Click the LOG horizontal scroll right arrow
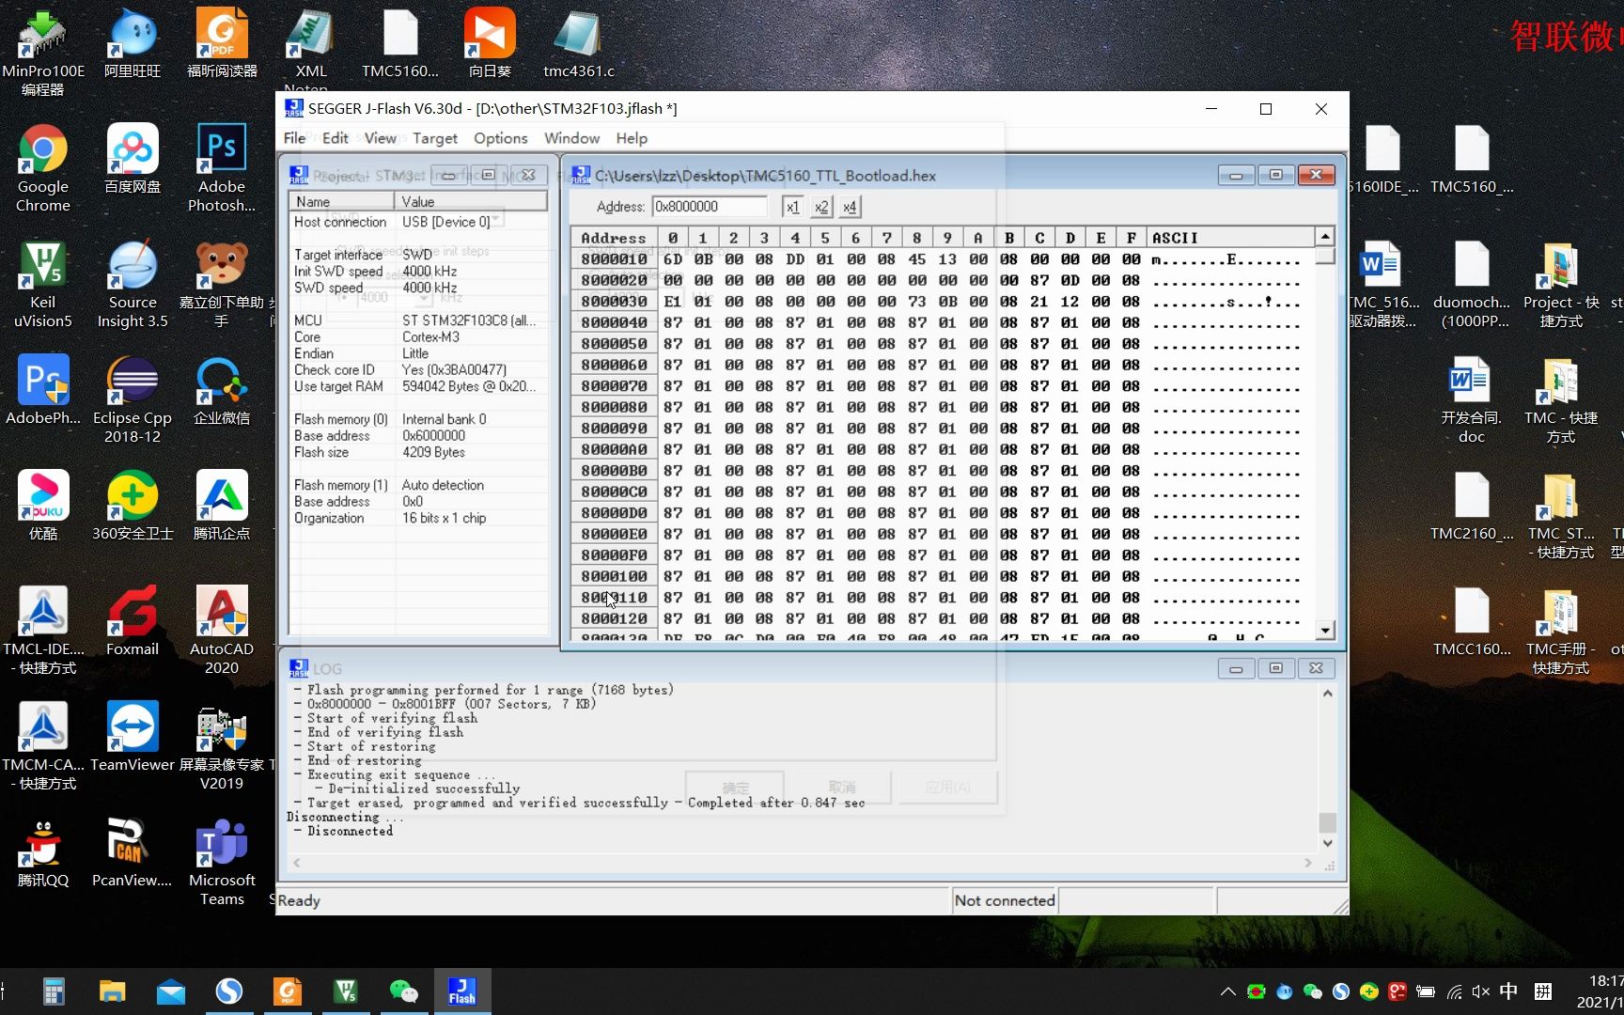The image size is (1624, 1015). point(1307,862)
